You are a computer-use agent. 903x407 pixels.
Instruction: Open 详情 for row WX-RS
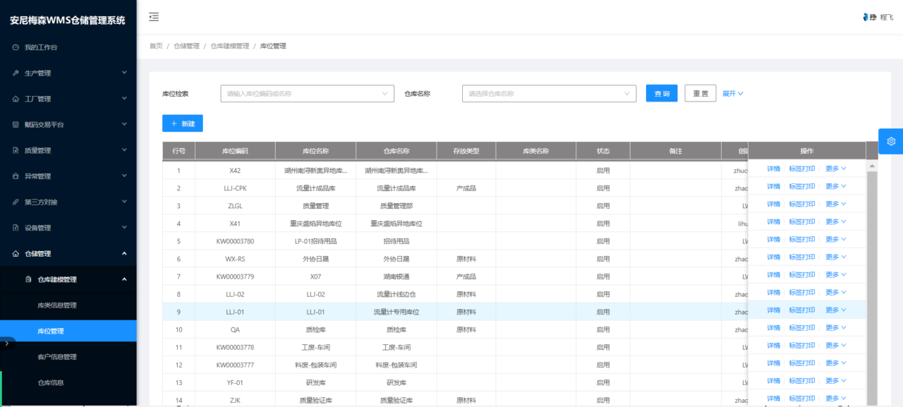point(774,257)
